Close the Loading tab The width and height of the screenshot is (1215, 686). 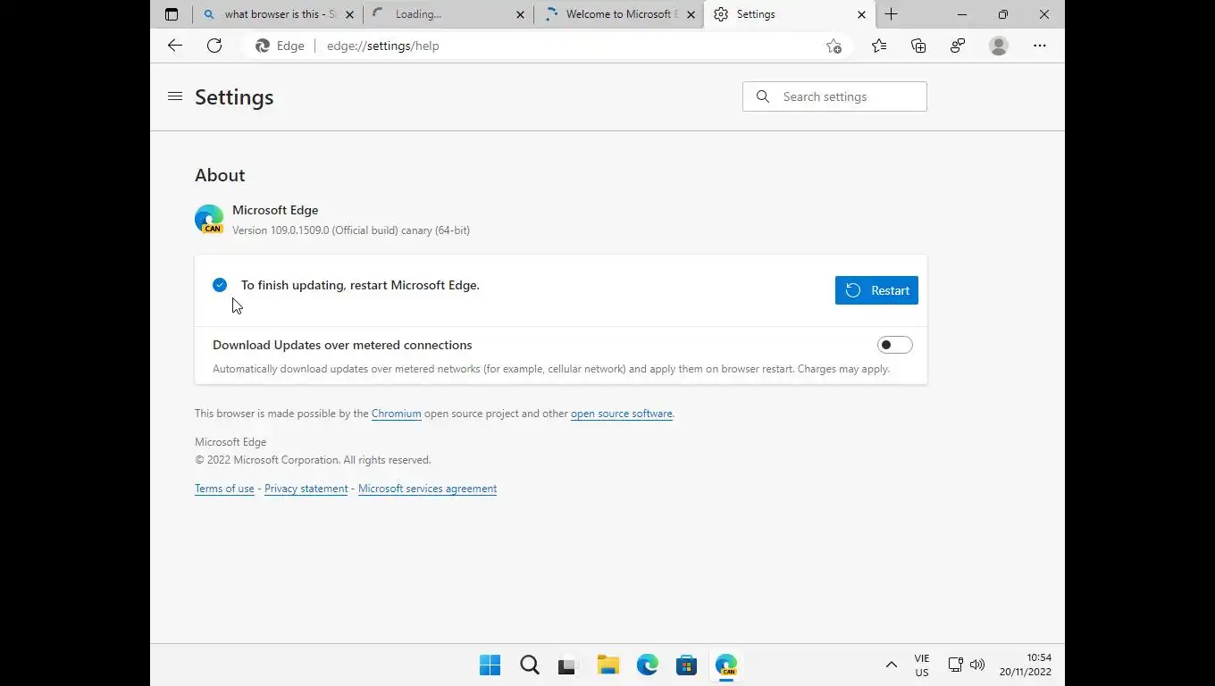click(x=520, y=14)
